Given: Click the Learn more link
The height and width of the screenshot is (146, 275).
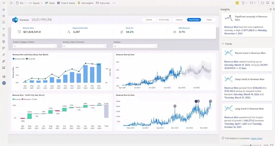Looking at the screenshot, I should [256, 138].
